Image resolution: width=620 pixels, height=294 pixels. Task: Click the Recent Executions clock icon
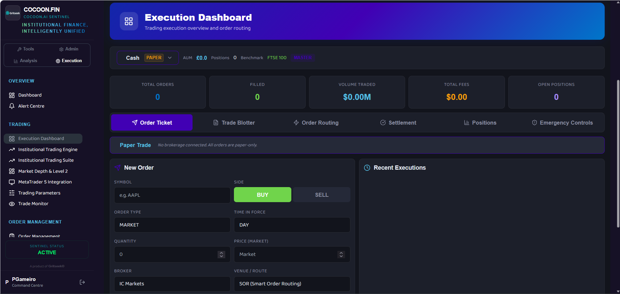(x=367, y=168)
